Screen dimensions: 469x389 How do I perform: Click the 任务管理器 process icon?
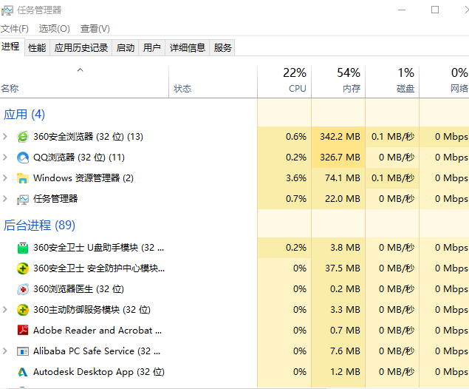(x=23, y=199)
